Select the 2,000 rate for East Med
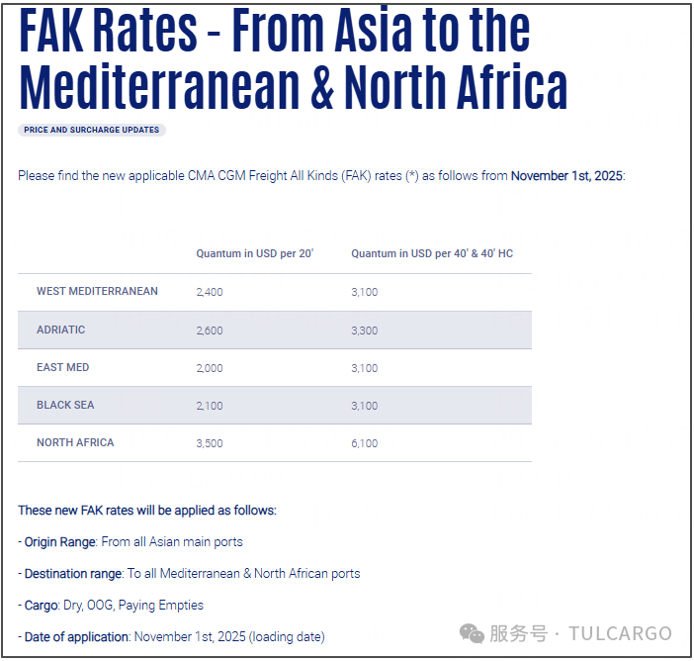Image resolution: width=694 pixels, height=661 pixels. coord(210,368)
